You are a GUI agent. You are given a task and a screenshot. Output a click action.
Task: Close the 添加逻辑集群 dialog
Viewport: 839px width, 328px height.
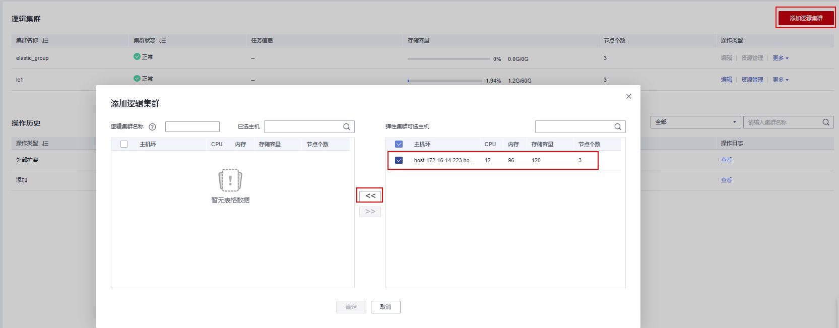click(x=628, y=96)
